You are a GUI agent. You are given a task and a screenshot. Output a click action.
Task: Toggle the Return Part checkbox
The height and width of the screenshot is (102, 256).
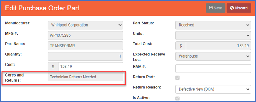[x=178, y=78]
